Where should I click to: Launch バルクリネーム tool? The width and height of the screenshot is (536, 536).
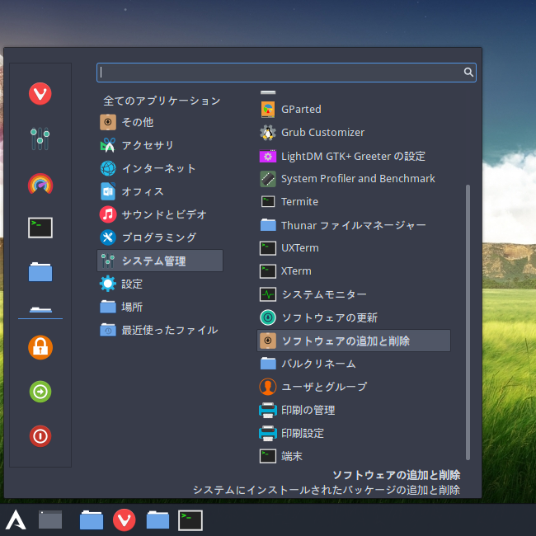coord(354,364)
